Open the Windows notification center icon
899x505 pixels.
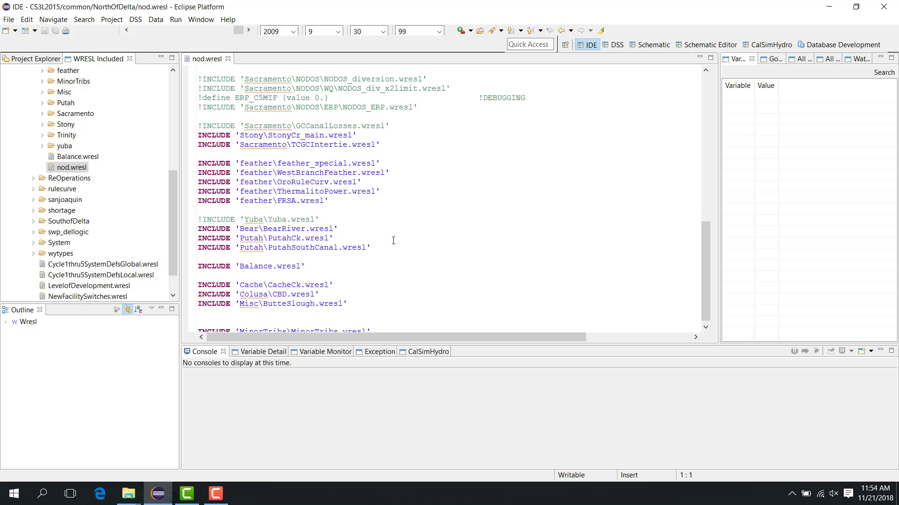tap(848, 493)
